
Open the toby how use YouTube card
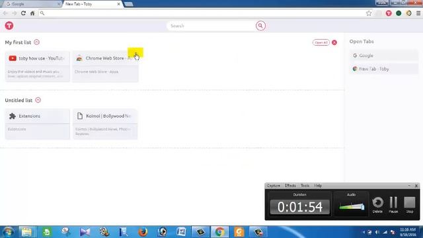pos(38,66)
